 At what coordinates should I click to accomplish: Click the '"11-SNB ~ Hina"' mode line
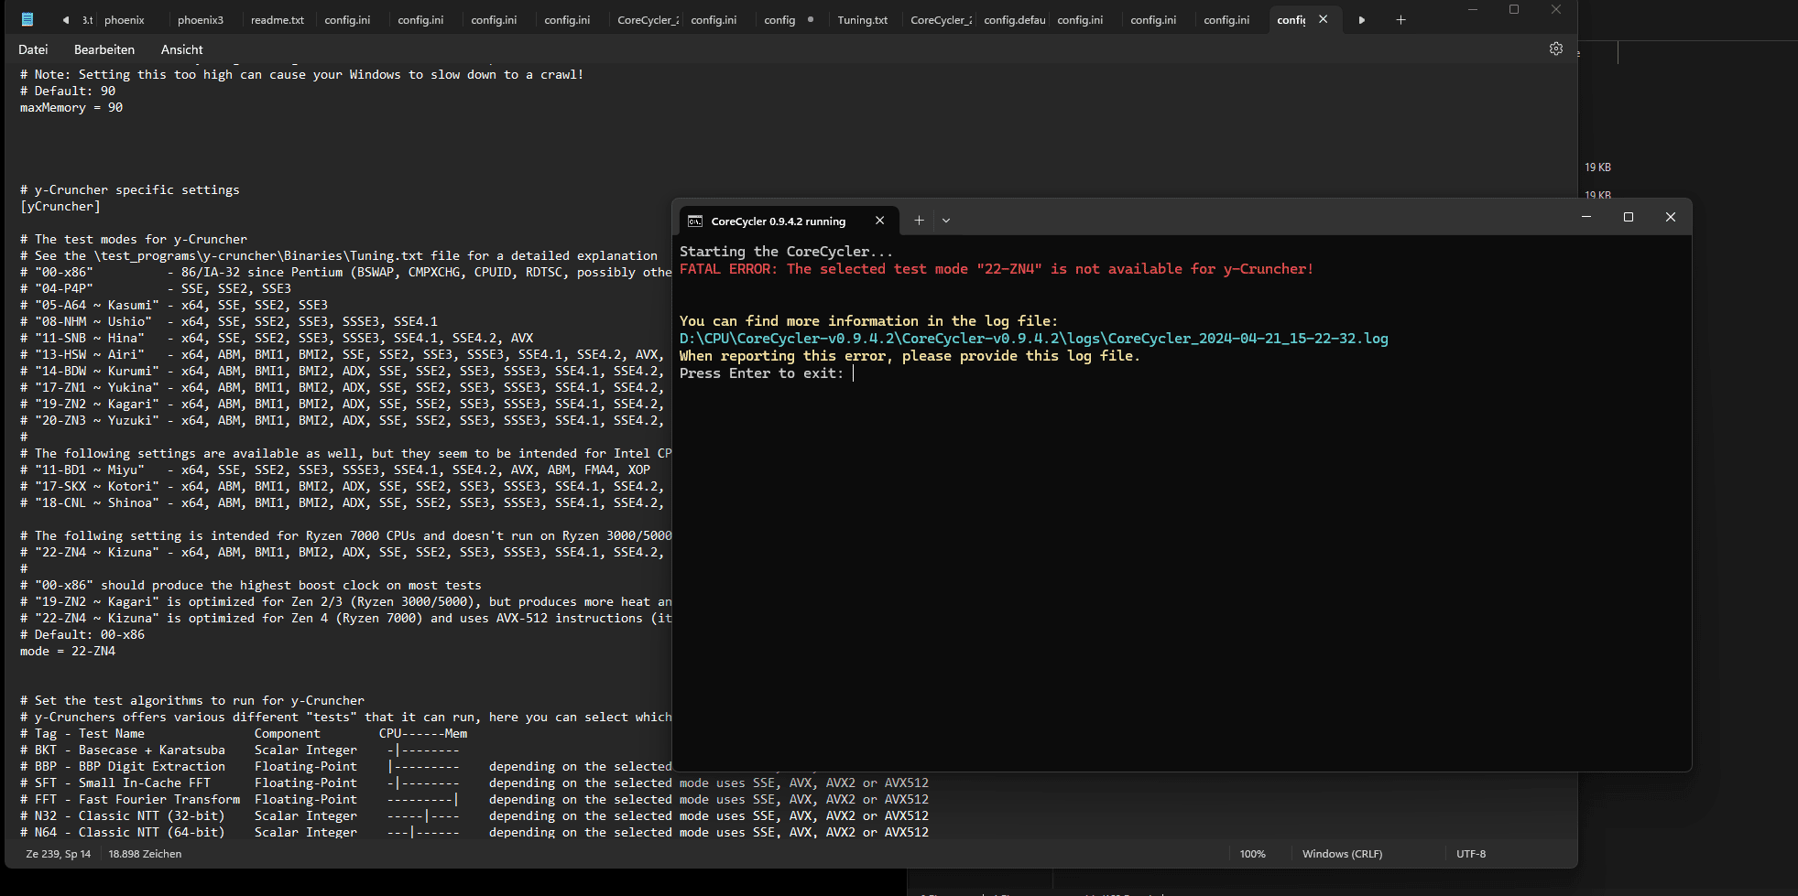click(x=277, y=339)
